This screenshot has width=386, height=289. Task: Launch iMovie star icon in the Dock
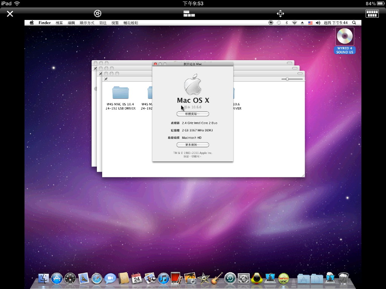(x=204, y=278)
